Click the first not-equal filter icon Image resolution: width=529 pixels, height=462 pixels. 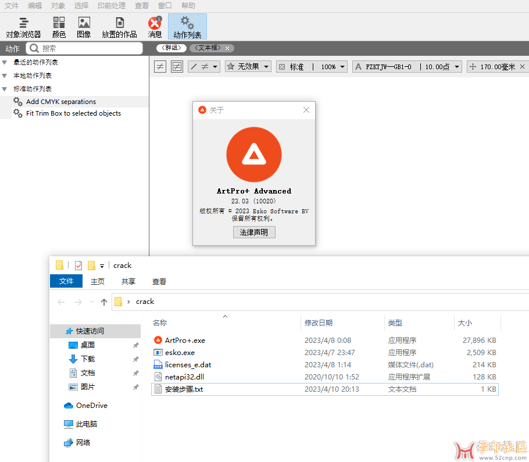point(160,66)
